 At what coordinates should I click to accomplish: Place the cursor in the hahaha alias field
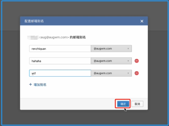[60, 61]
